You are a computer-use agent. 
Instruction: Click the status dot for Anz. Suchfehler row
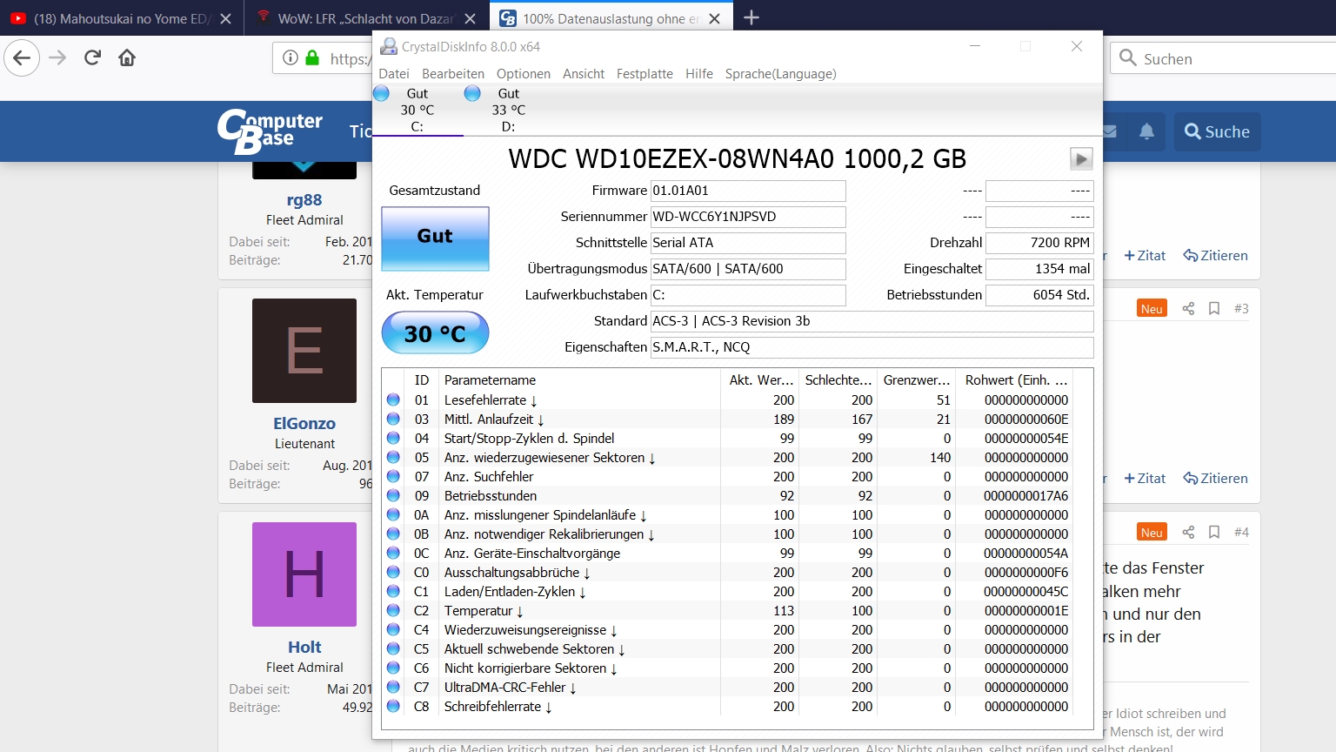click(x=393, y=476)
